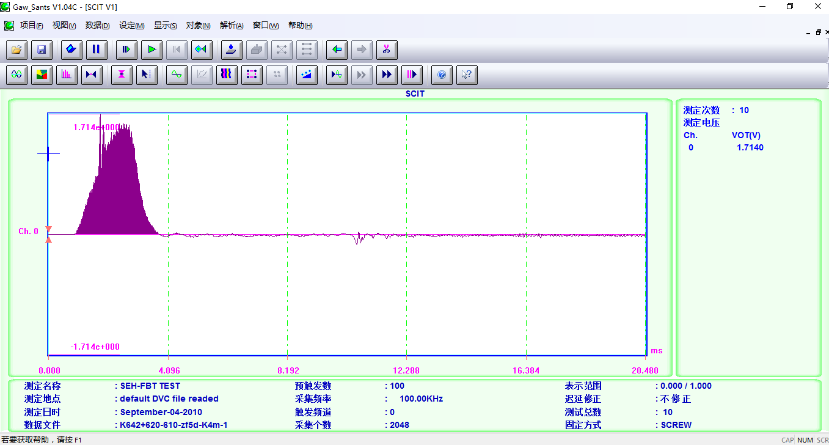Image resolution: width=829 pixels, height=445 pixels.
Task: Click the greyed four-dots icon
Action: (x=277, y=75)
